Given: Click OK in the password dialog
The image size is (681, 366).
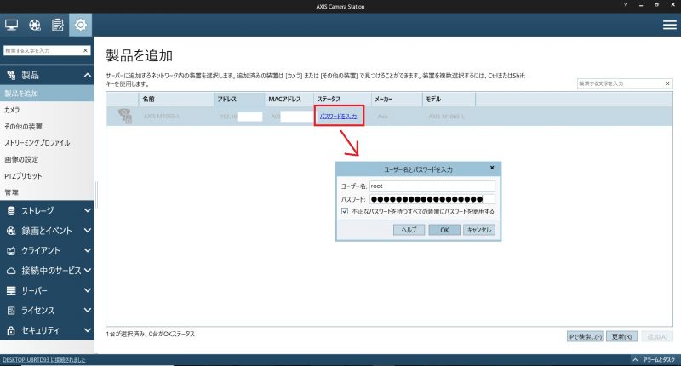Looking at the screenshot, I should pos(444,230).
